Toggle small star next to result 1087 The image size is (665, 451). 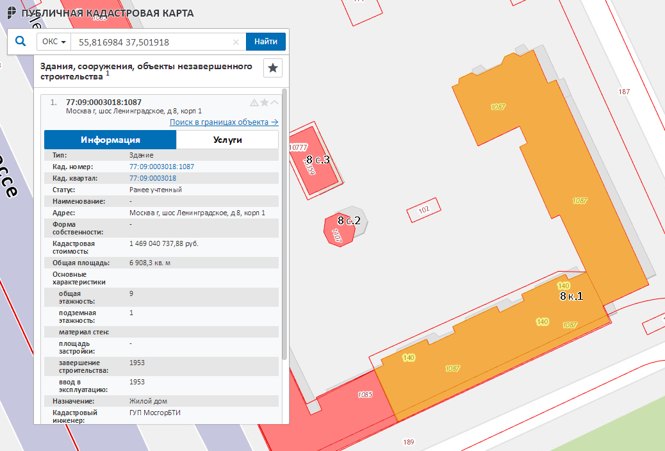[264, 102]
